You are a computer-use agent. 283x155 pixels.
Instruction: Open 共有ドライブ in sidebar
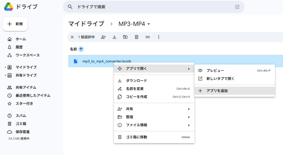click(x=26, y=75)
